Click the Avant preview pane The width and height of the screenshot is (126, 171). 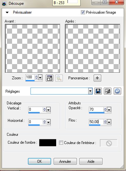pos(32,49)
